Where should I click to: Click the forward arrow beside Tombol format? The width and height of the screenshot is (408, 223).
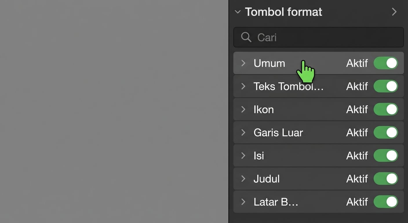(x=394, y=12)
